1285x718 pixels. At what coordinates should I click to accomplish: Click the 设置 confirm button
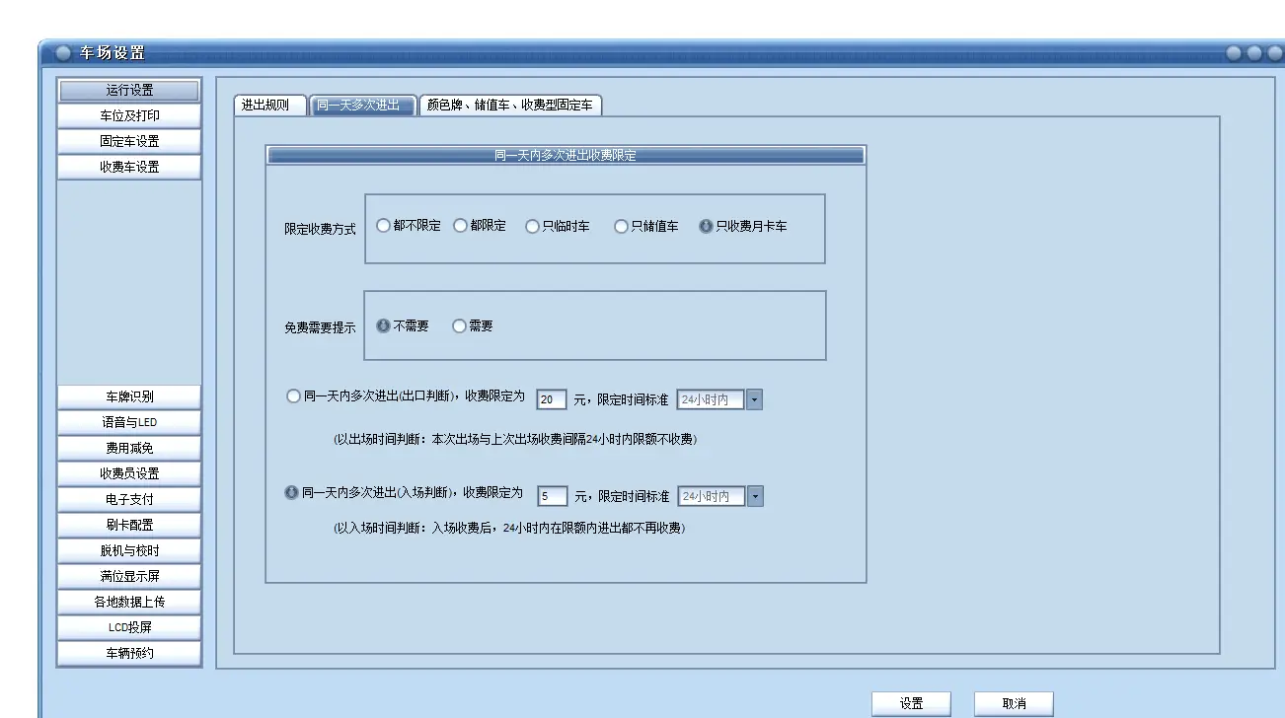[912, 701]
